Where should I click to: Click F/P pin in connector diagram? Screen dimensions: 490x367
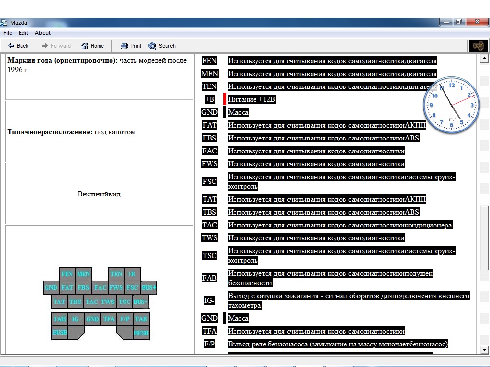coord(125,319)
